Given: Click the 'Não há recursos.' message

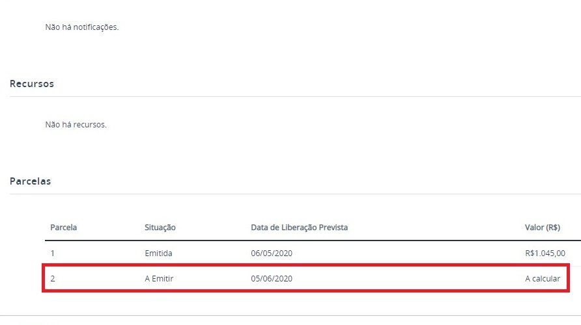Looking at the screenshot, I should (76, 124).
